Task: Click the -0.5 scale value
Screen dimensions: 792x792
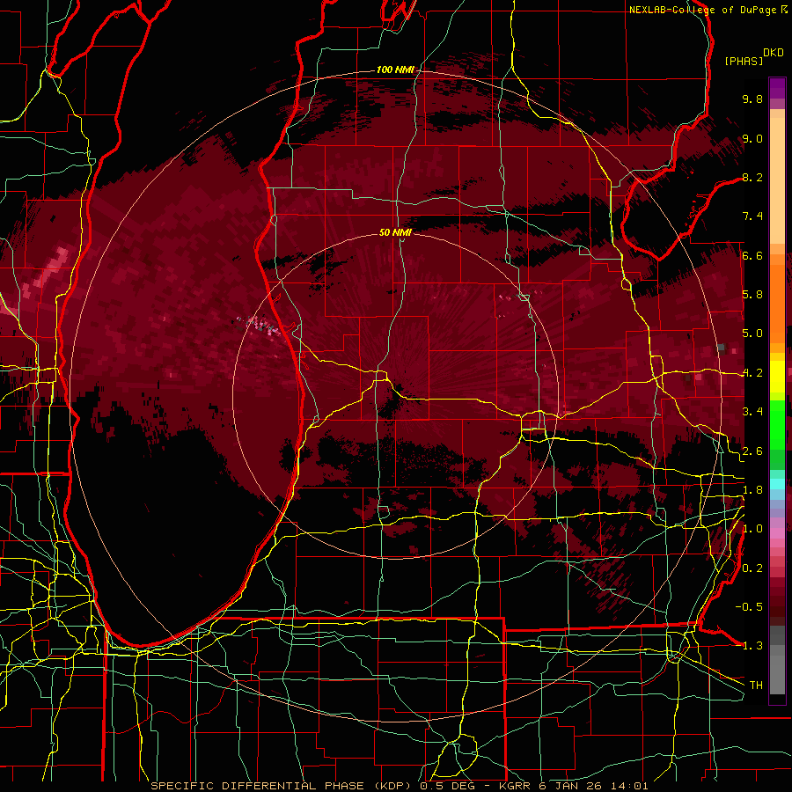Action: [749, 607]
